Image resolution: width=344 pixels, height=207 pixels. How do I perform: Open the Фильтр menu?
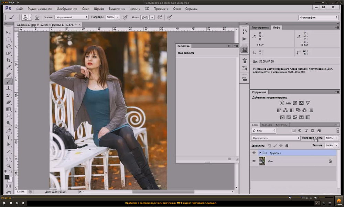click(x=135, y=9)
